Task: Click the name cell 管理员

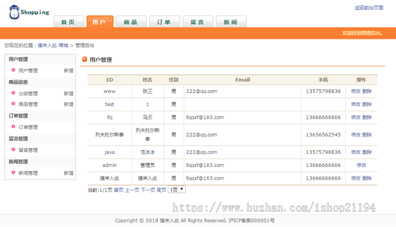Action: [x=147, y=165]
